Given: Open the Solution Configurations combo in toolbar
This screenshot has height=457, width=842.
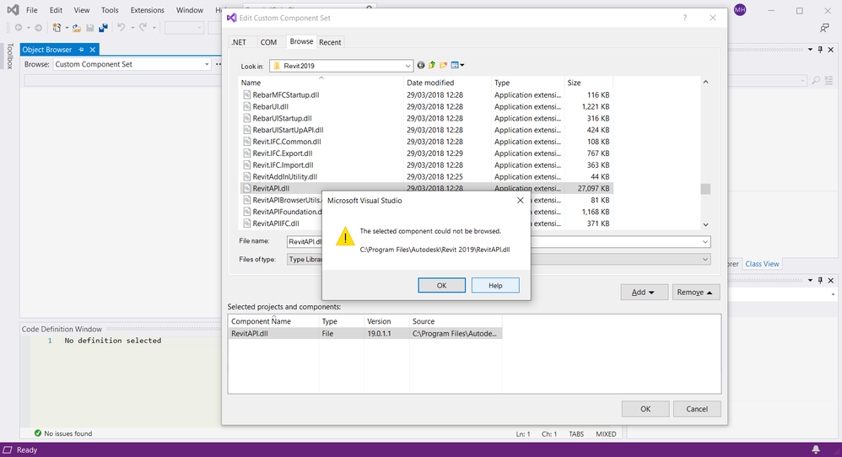Looking at the screenshot, I should [x=184, y=28].
